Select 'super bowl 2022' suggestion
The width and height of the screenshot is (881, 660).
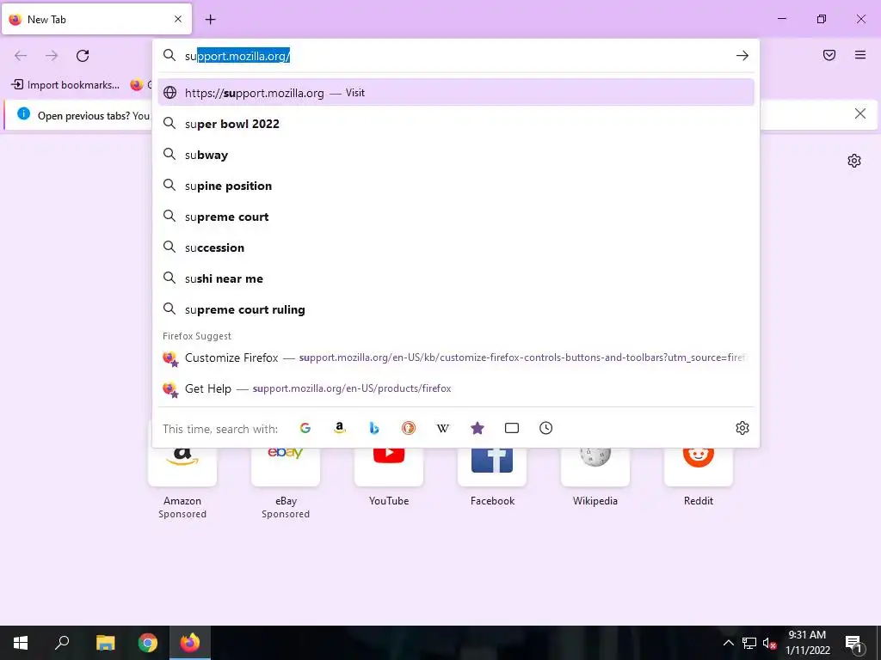pos(456,124)
